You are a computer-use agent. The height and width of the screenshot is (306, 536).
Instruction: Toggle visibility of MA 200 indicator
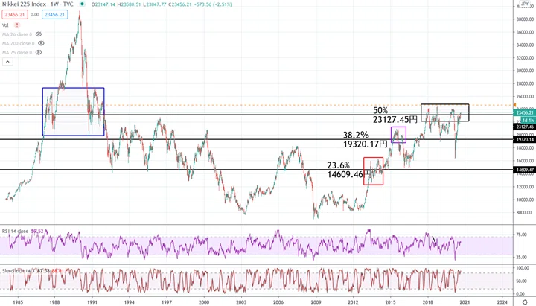point(41,43)
